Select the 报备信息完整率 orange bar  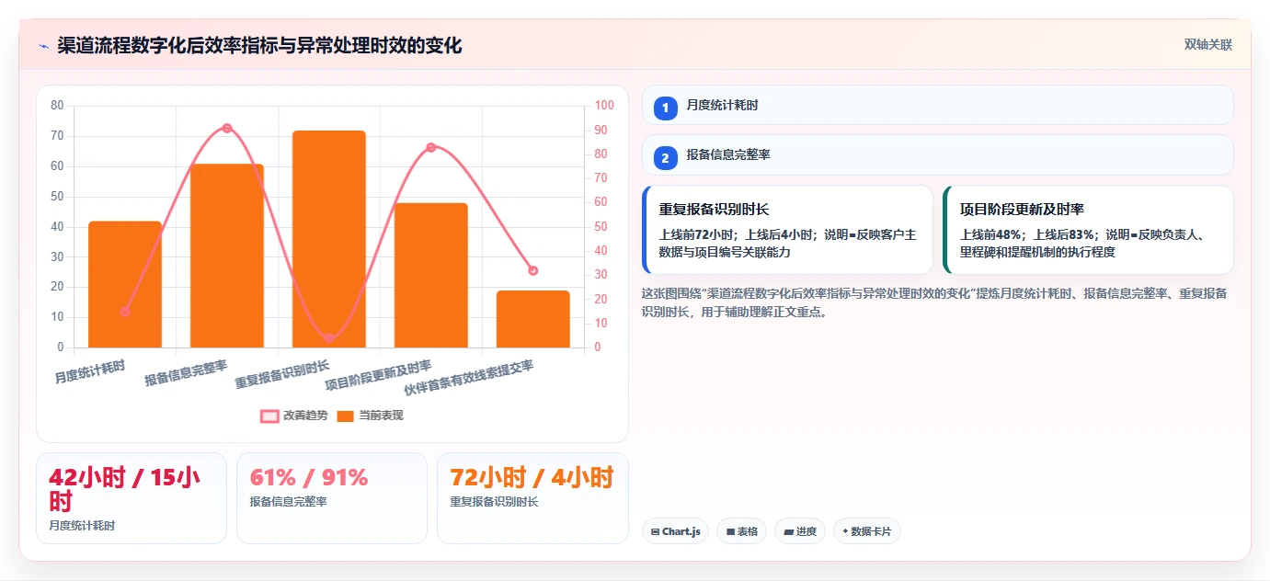pos(227,256)
